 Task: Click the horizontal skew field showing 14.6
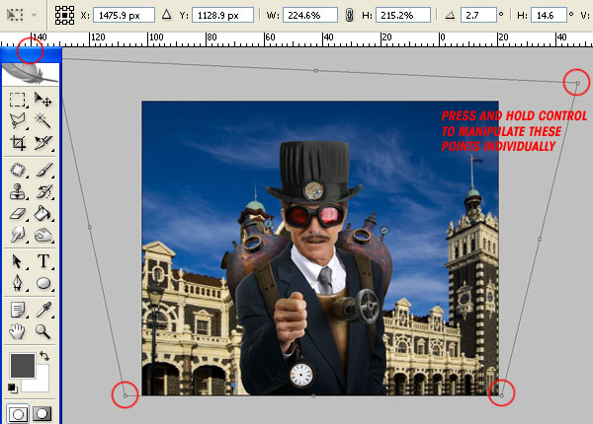point(549,15)
